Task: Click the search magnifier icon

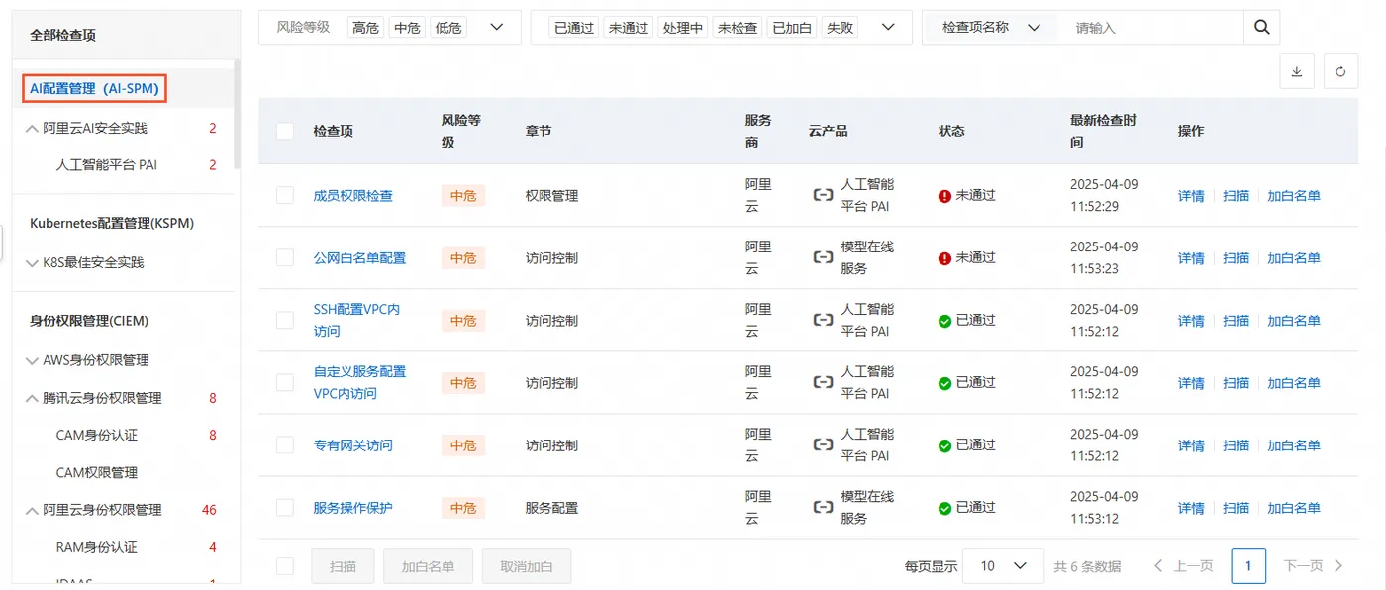Action: [1261, 28]
